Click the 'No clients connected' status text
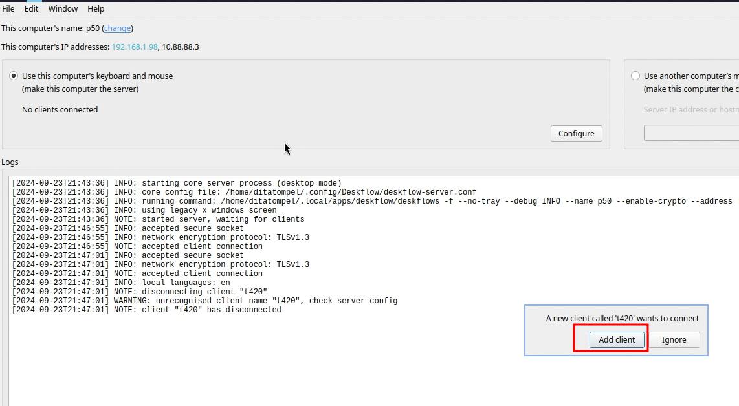The image size is (739, 406). (60, 110)
